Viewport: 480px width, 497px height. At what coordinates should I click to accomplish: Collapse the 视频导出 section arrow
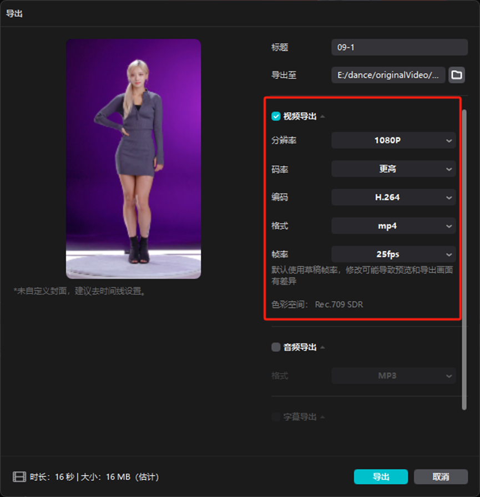coord(322,116)
